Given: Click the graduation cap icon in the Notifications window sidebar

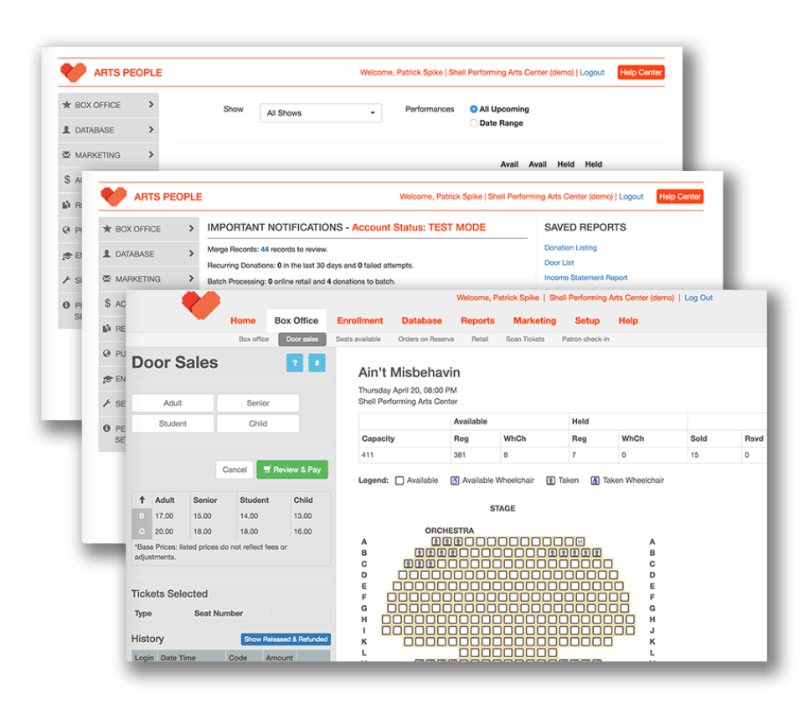Looking at the screenshot, I should 107,379.
